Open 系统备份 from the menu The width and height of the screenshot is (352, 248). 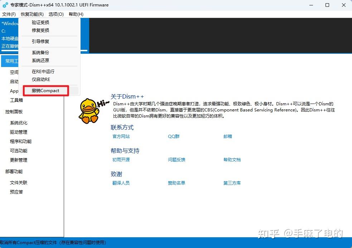(40, 52)
